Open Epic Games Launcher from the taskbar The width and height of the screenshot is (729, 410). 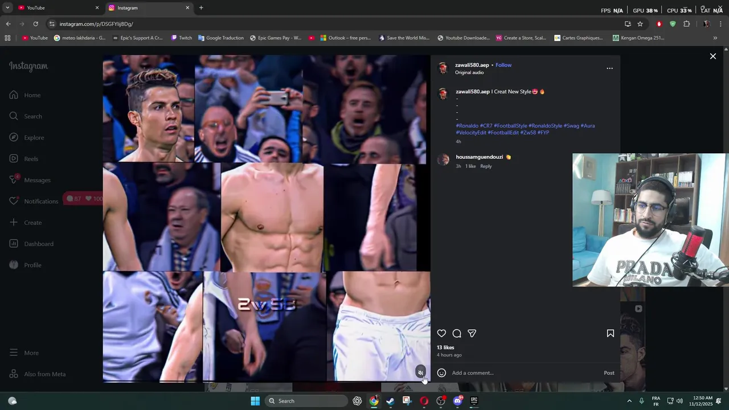474,401
